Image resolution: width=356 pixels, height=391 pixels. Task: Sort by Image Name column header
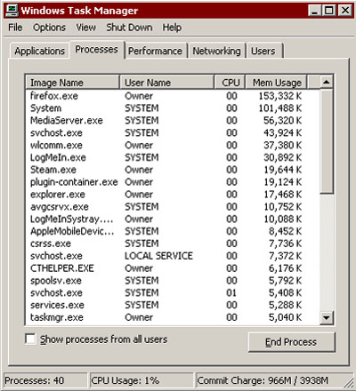tap(73, 83)
